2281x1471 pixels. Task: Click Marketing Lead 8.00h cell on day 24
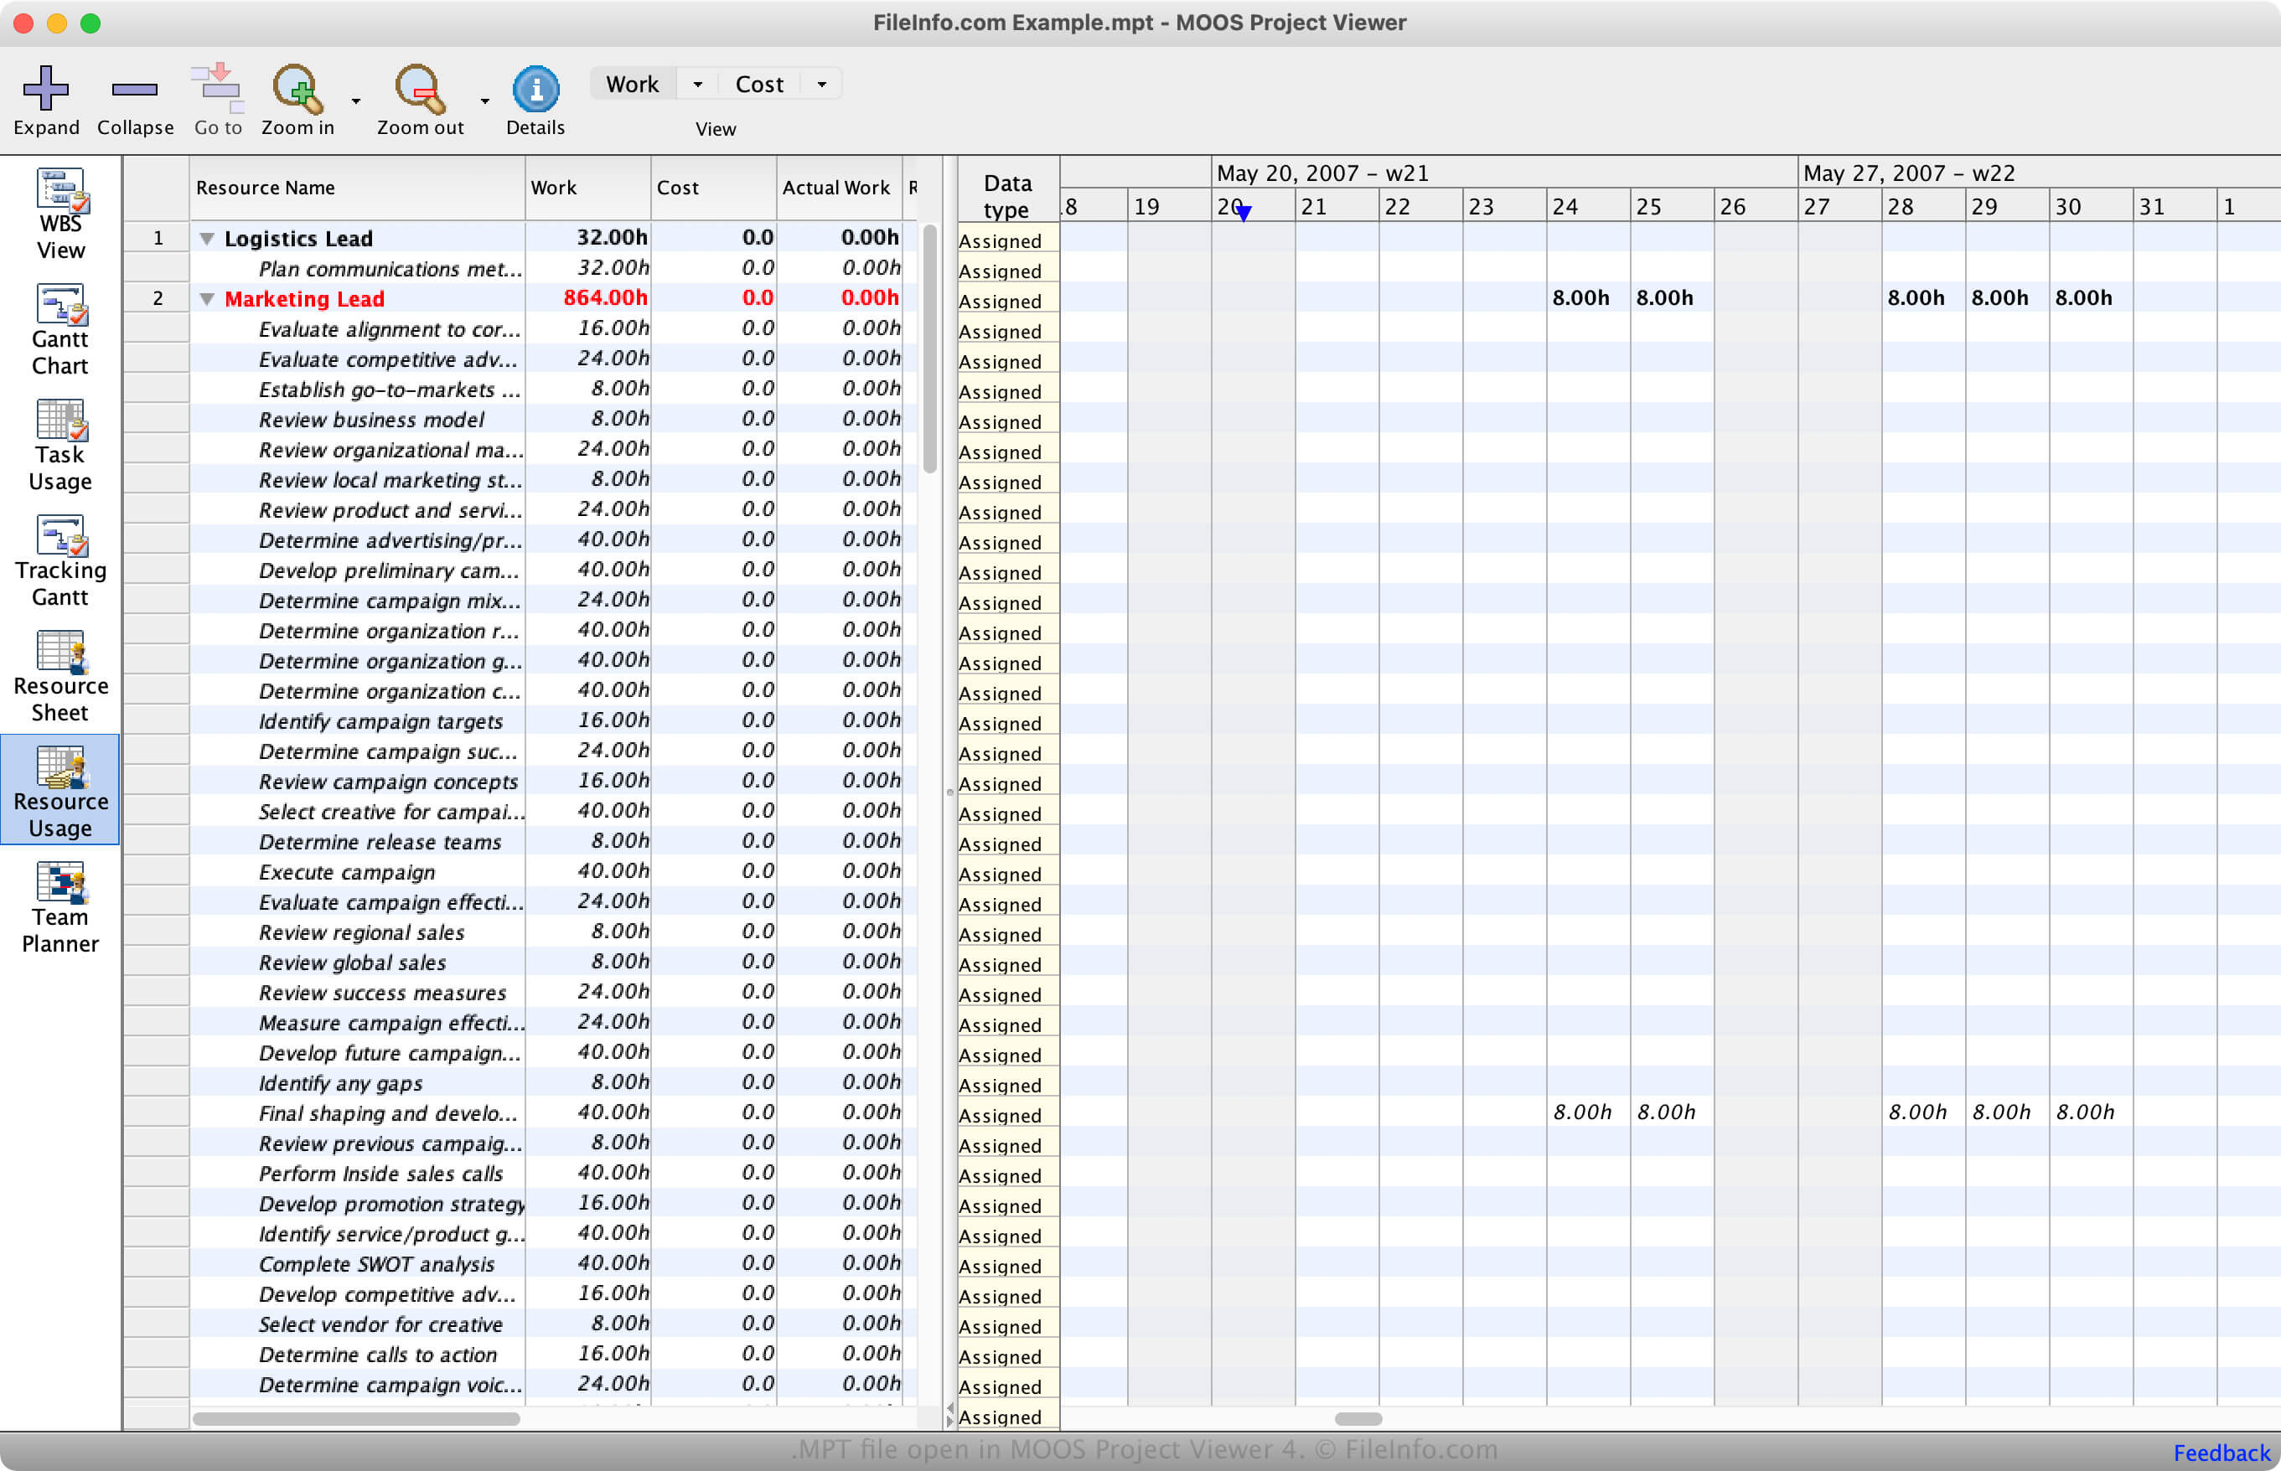point(1580,298)
